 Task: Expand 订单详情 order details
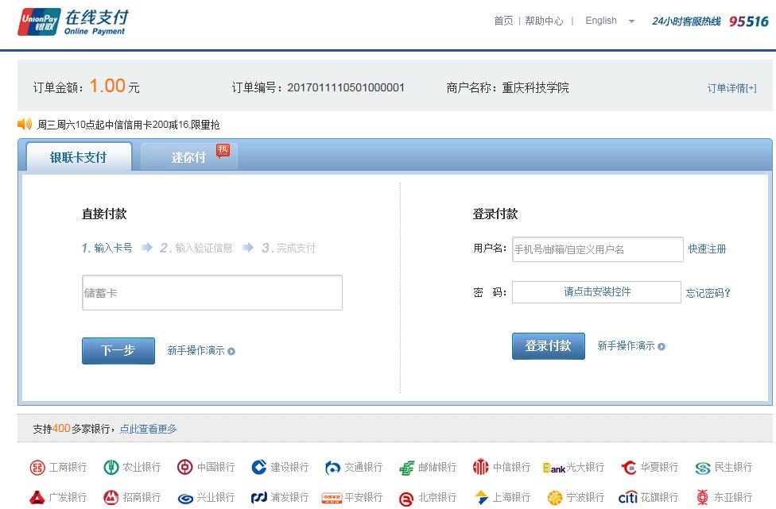click(x=731, y=88)
